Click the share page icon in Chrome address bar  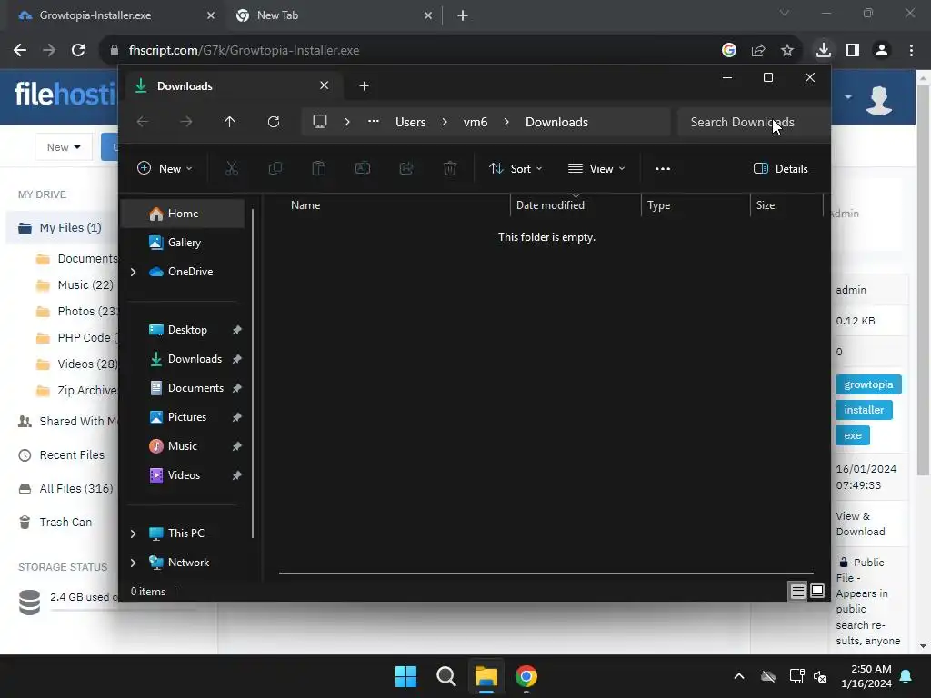tap(758, 51)
